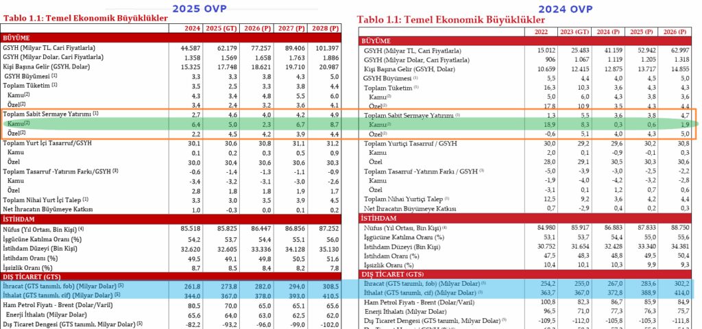This screenshot has width=702, height=329.
Task: Click the "2024 OVP" heading above right table
Action: point(566,10)
